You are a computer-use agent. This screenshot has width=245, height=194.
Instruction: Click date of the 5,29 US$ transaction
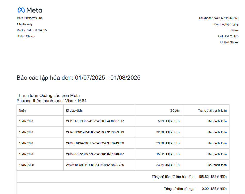coord(26,121)
